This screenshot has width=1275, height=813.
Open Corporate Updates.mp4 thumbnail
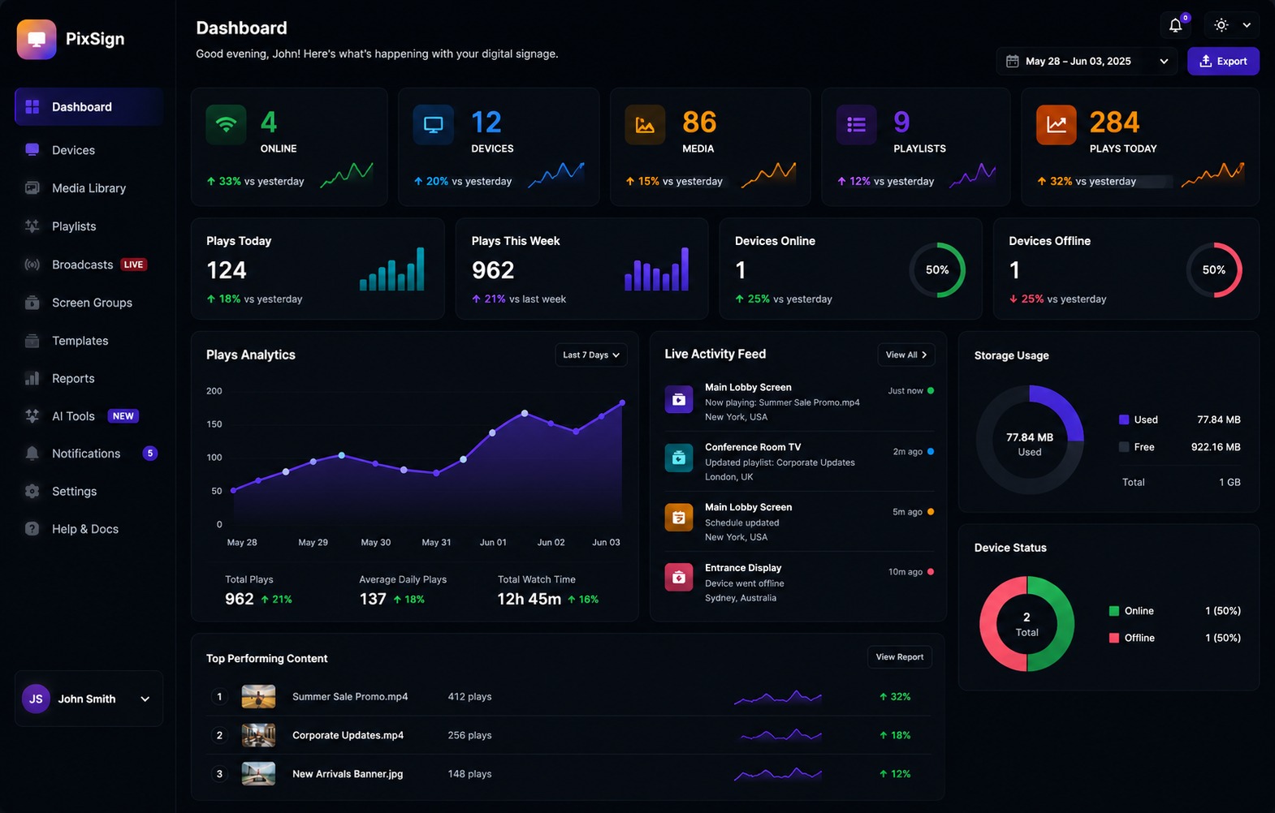pos(258,735)
